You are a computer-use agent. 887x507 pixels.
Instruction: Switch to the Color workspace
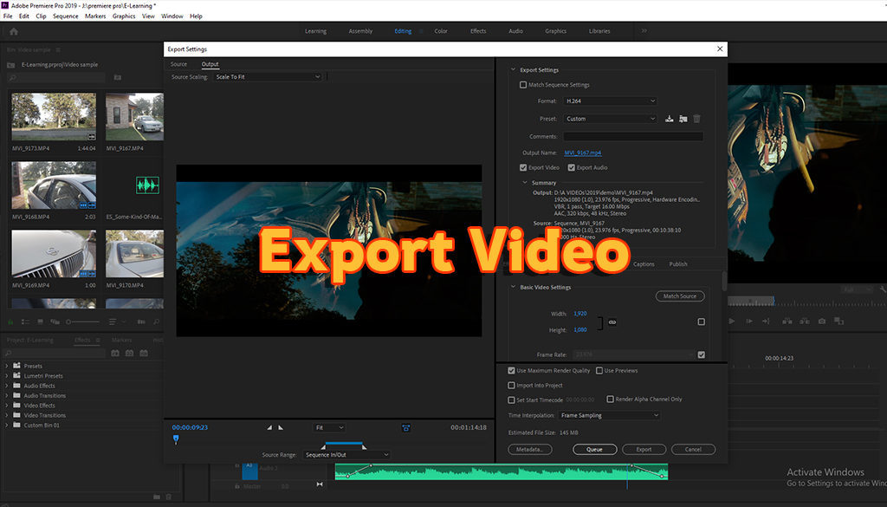441,31
